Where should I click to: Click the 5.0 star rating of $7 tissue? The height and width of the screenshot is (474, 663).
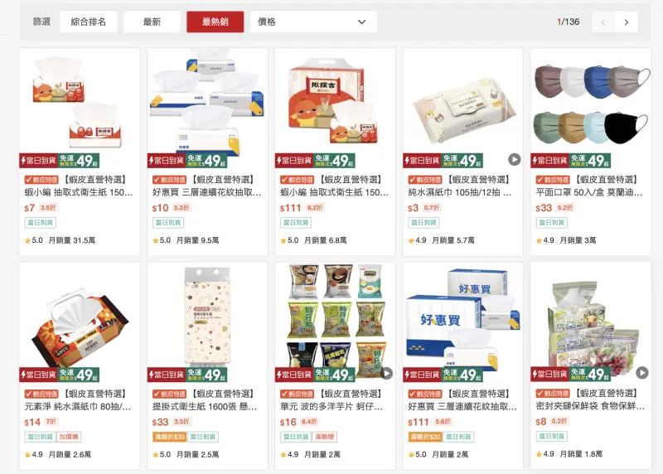pos(34,240)
